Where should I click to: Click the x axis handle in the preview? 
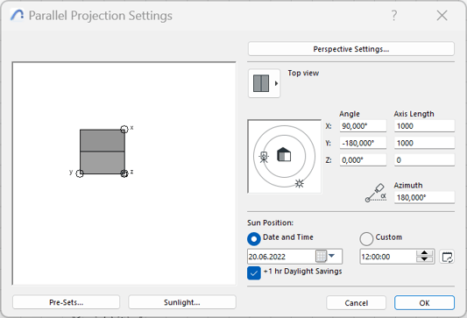(x=124, y=129)
